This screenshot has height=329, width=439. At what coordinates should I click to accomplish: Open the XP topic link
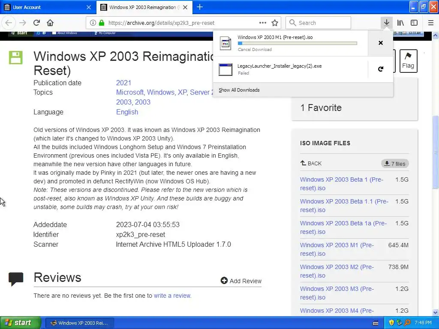(183, 93)
